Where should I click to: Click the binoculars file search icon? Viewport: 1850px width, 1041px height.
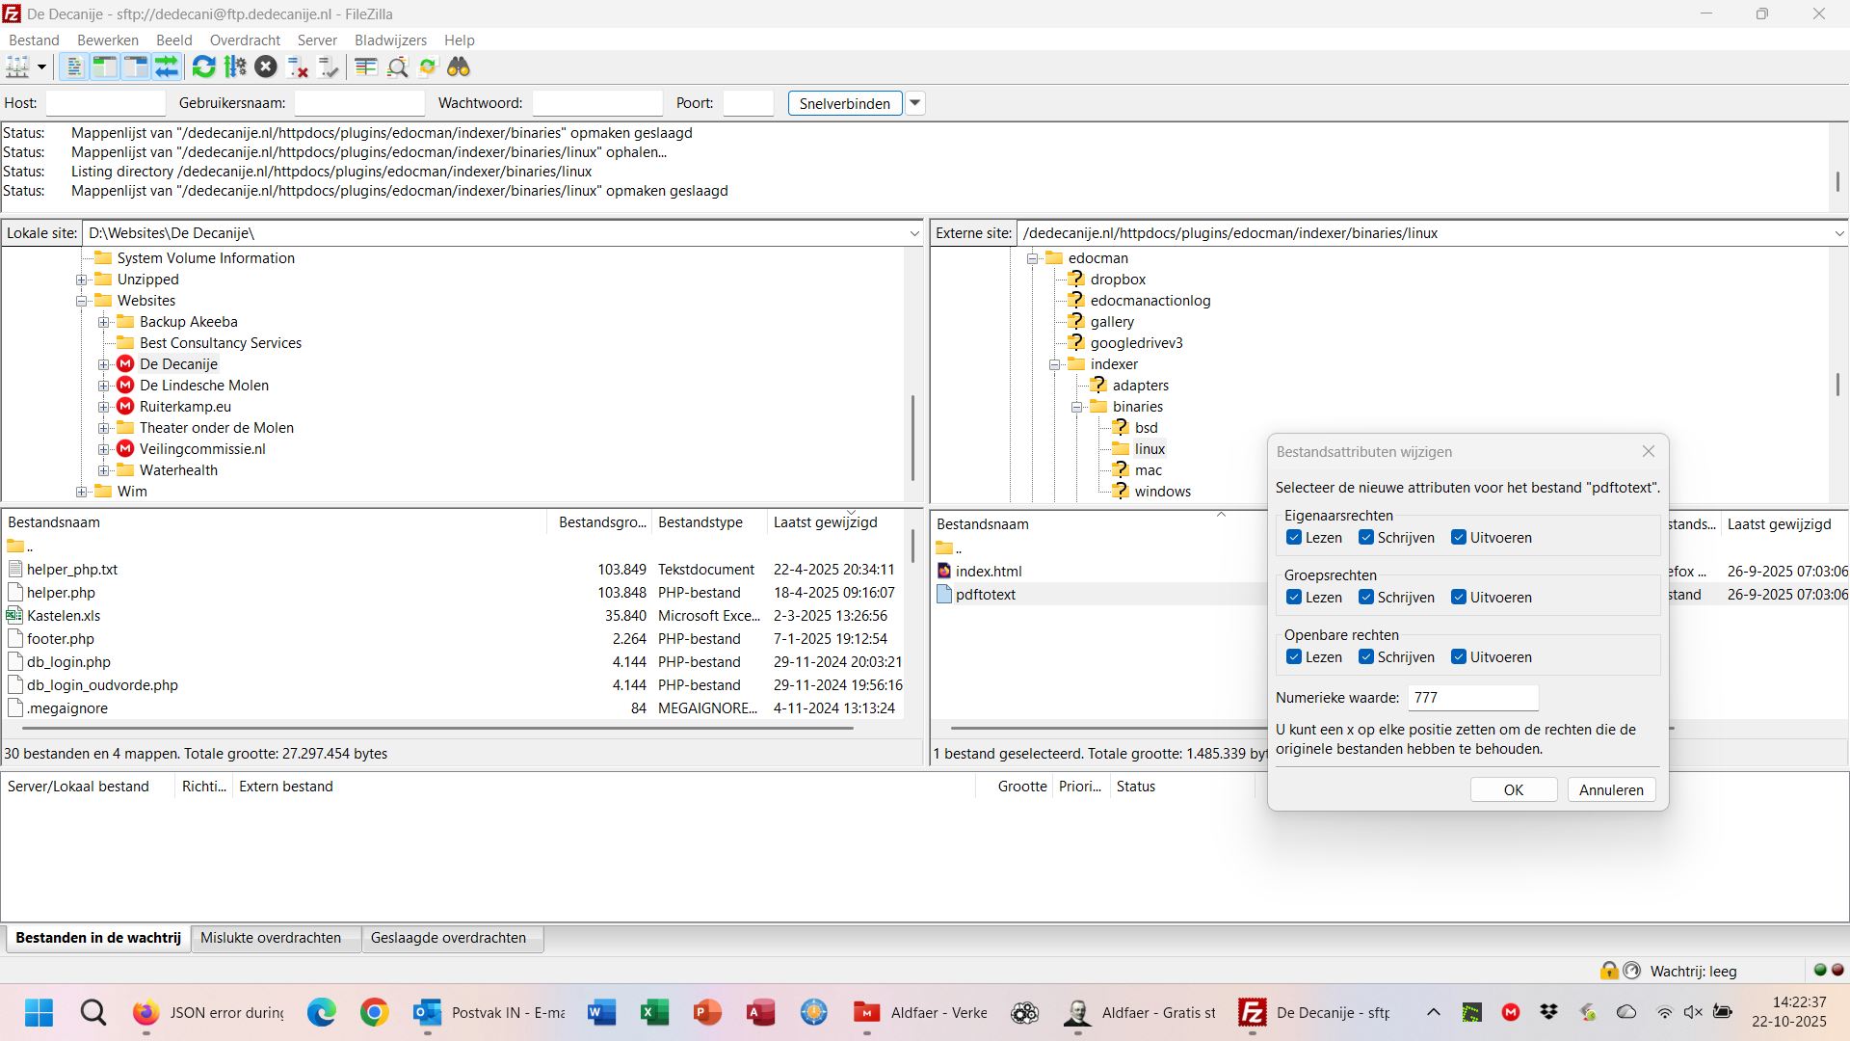pyautogui.click(x=459, y=67)
